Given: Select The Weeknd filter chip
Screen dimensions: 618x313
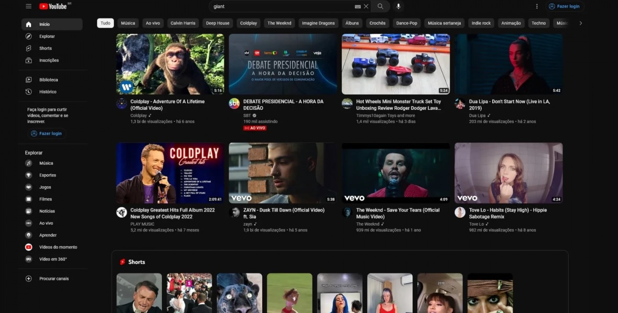Looking at the screenshot, I should pos(279,23).
